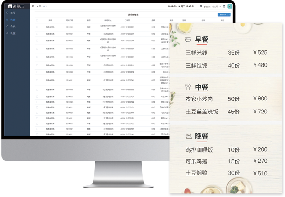Toggle fullscreen mode icon
The image size is (285, 197).
coord(224,6)
